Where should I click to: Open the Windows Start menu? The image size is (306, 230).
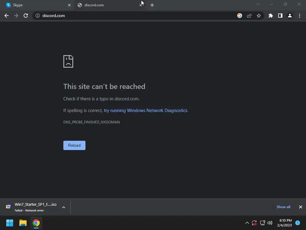pos(10,223)
